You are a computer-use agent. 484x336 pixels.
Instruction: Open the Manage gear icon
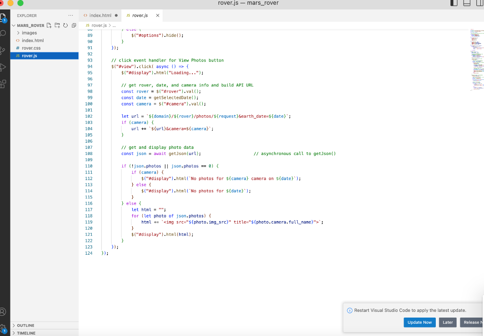pyautogui.click(x=3, y=327)
